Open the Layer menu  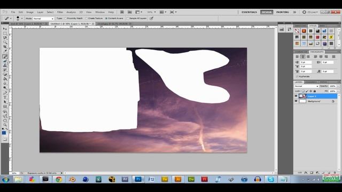tap(40, 12)
